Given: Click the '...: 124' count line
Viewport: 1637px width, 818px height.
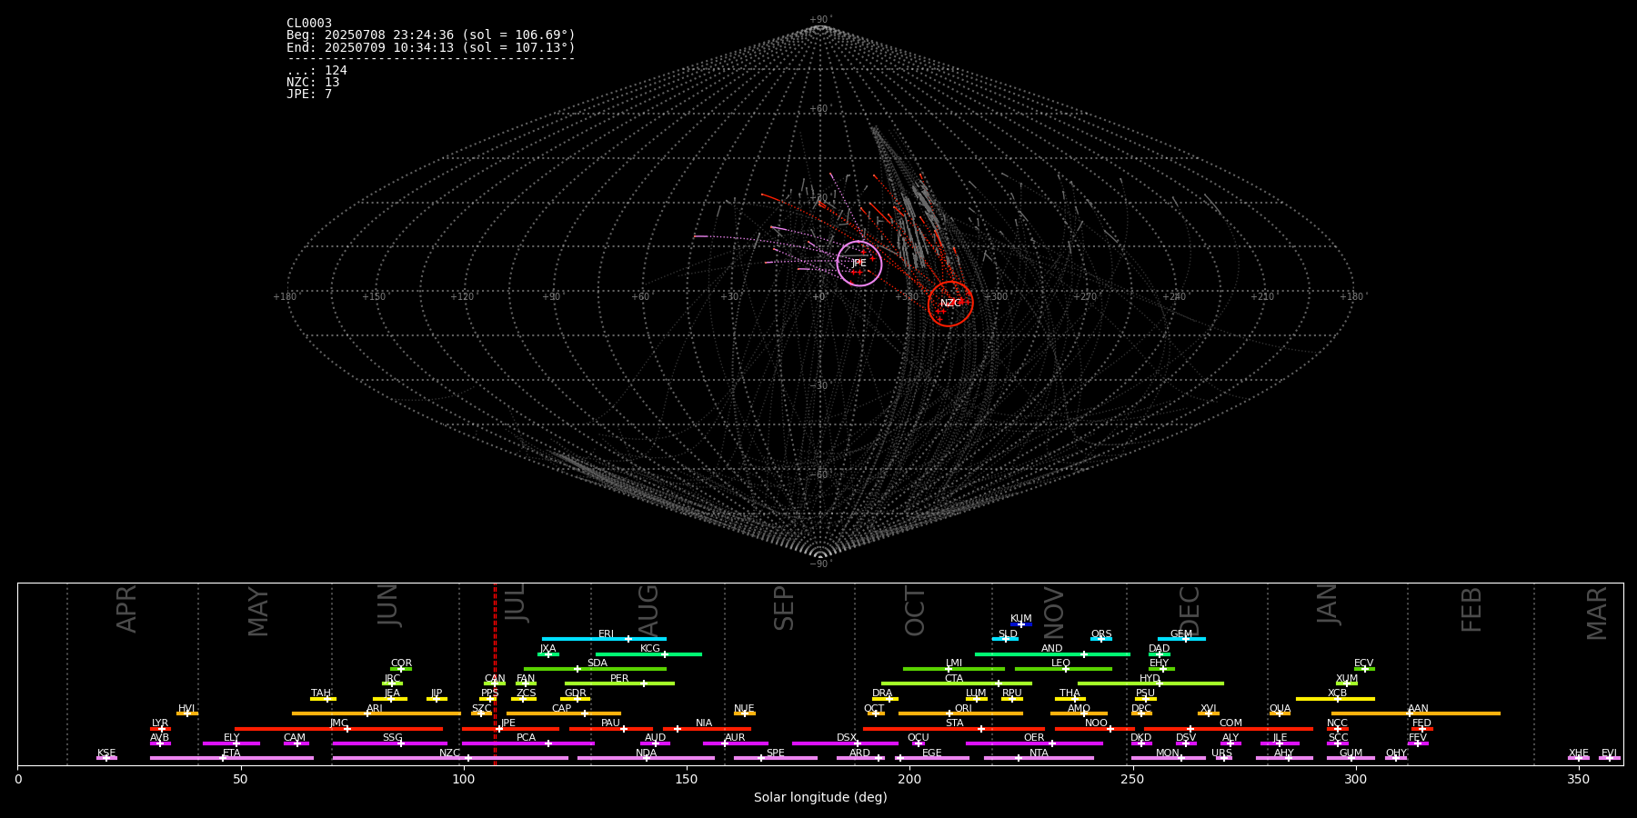Looking at the screenshot, I should click(316, 71).
